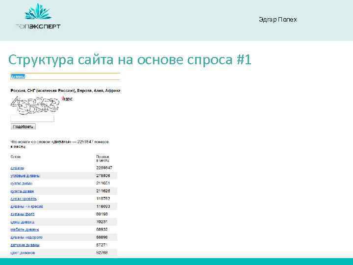The image size is (353, 265).
Task: Click the author name 'Эдгар Полех'
Action: tap(278, 20)
